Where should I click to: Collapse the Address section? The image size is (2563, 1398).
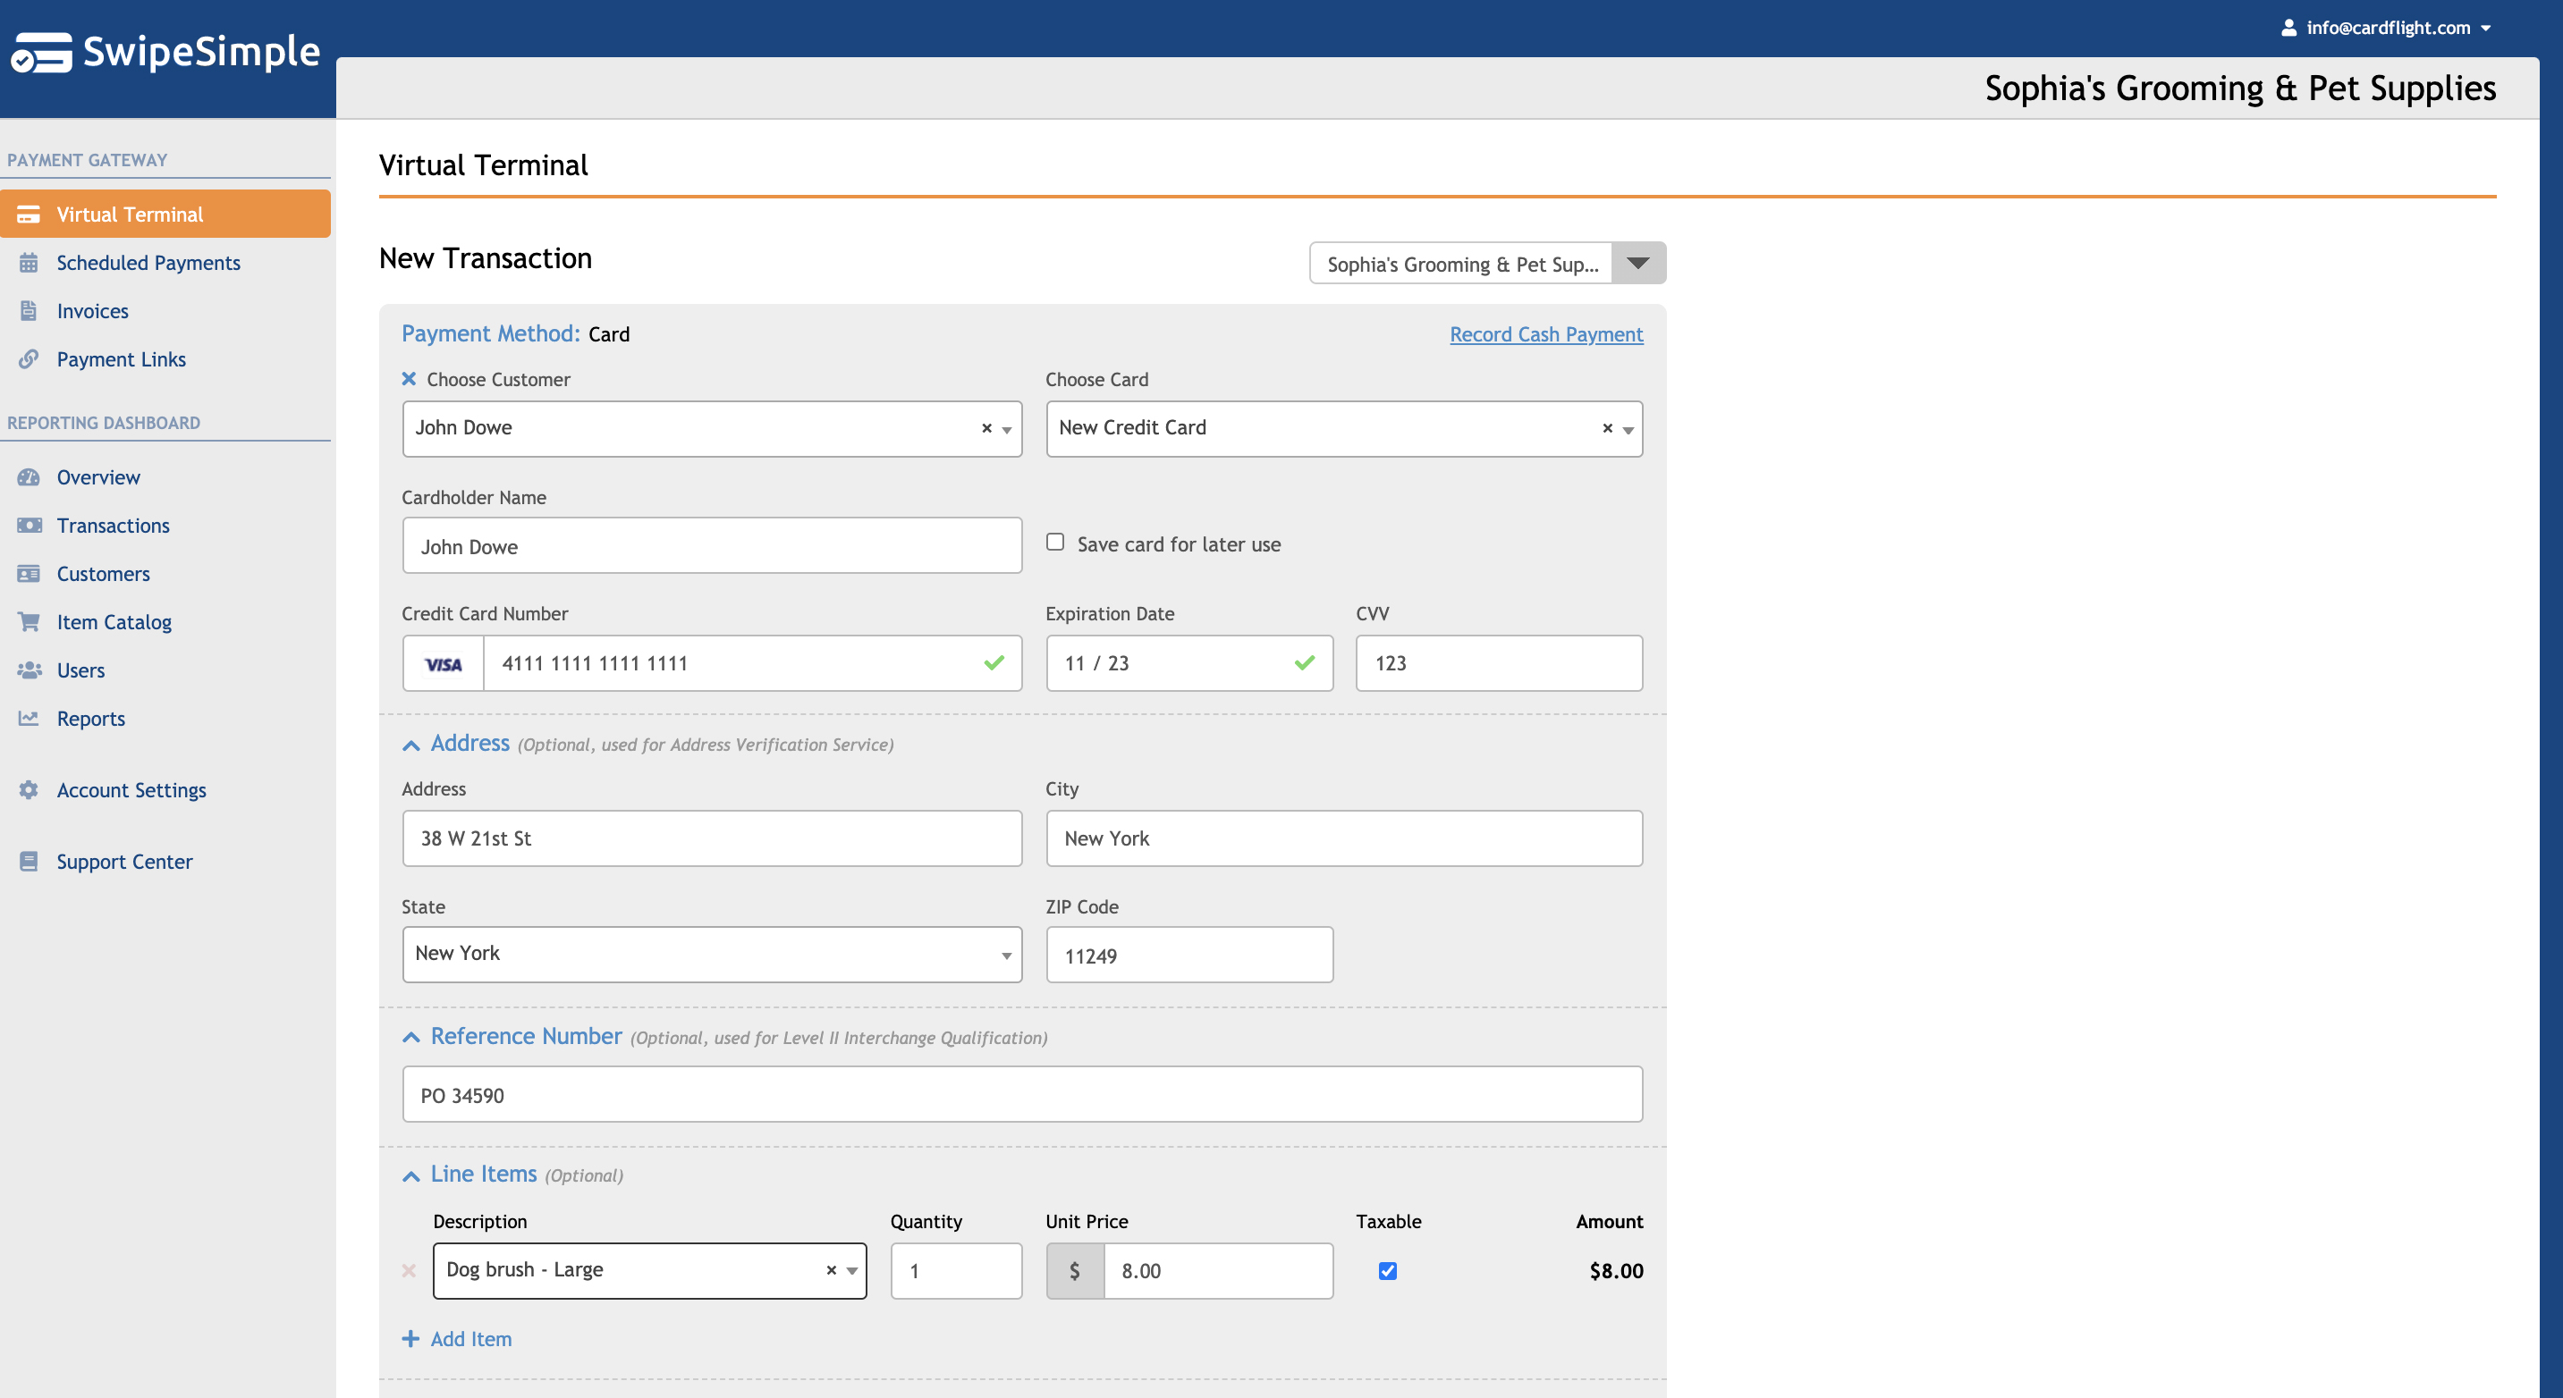click(410, 745)
